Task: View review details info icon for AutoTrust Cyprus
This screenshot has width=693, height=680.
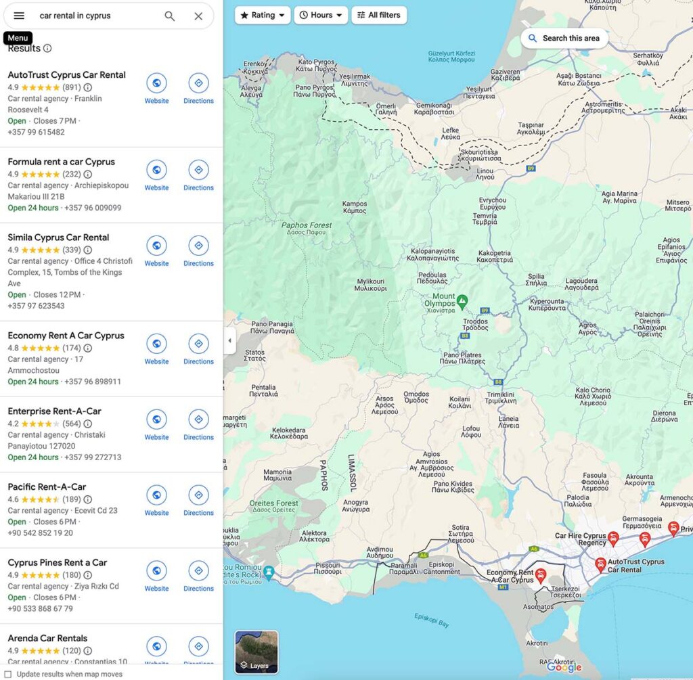Action: (89, 87)
